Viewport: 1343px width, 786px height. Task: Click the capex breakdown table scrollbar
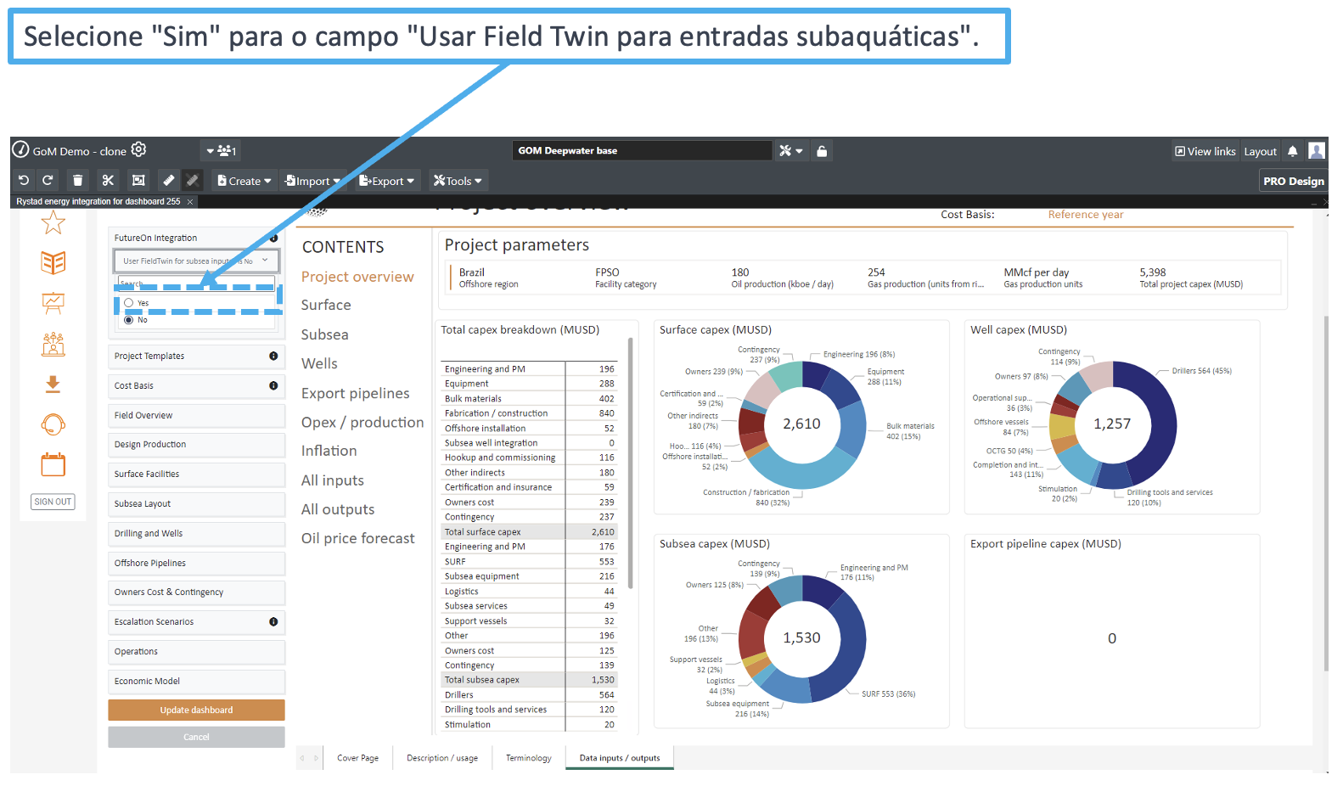tap(631, 463)
